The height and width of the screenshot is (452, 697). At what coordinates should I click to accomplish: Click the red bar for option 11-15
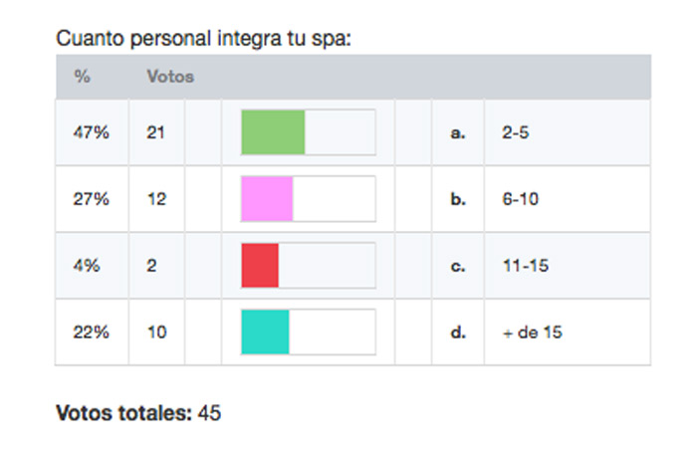point(260,266)
